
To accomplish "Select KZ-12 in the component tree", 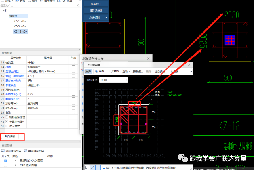I will [20, 32].
